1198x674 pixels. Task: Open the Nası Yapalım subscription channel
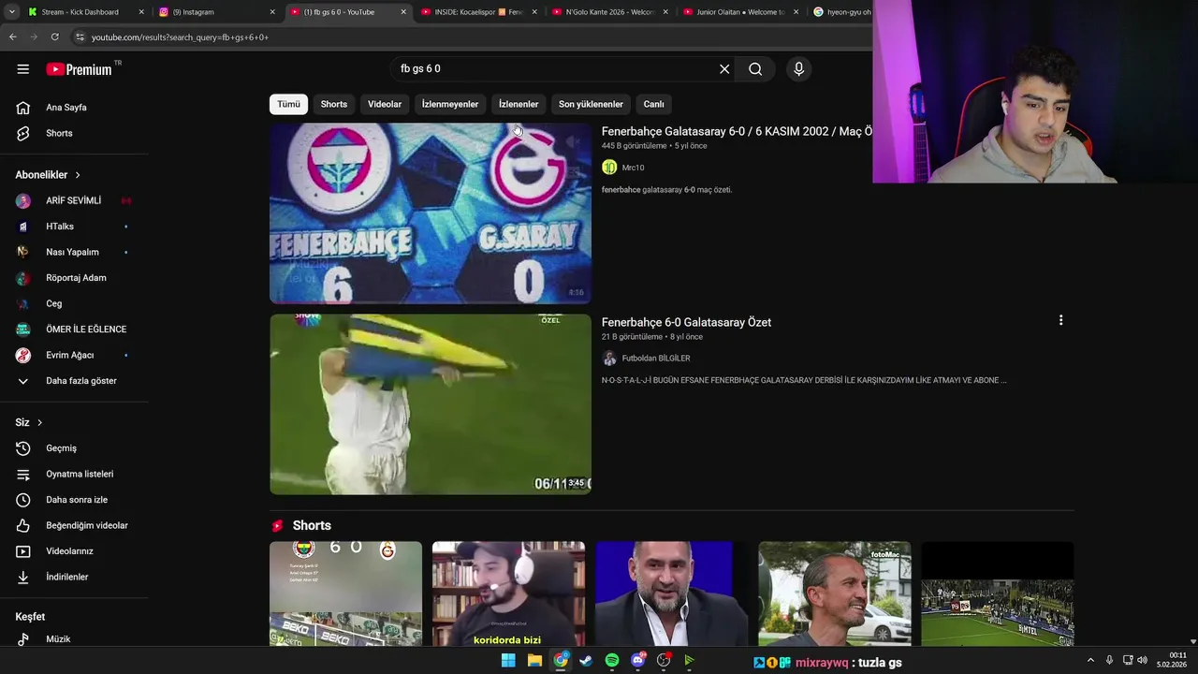(74, 253)
